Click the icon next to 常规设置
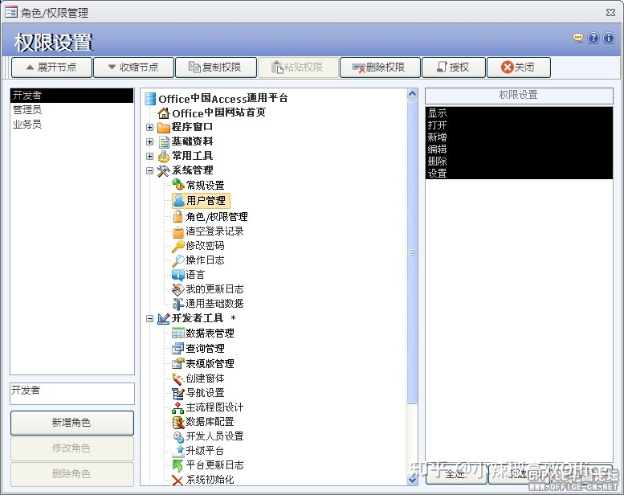 [x=178, y=185]
